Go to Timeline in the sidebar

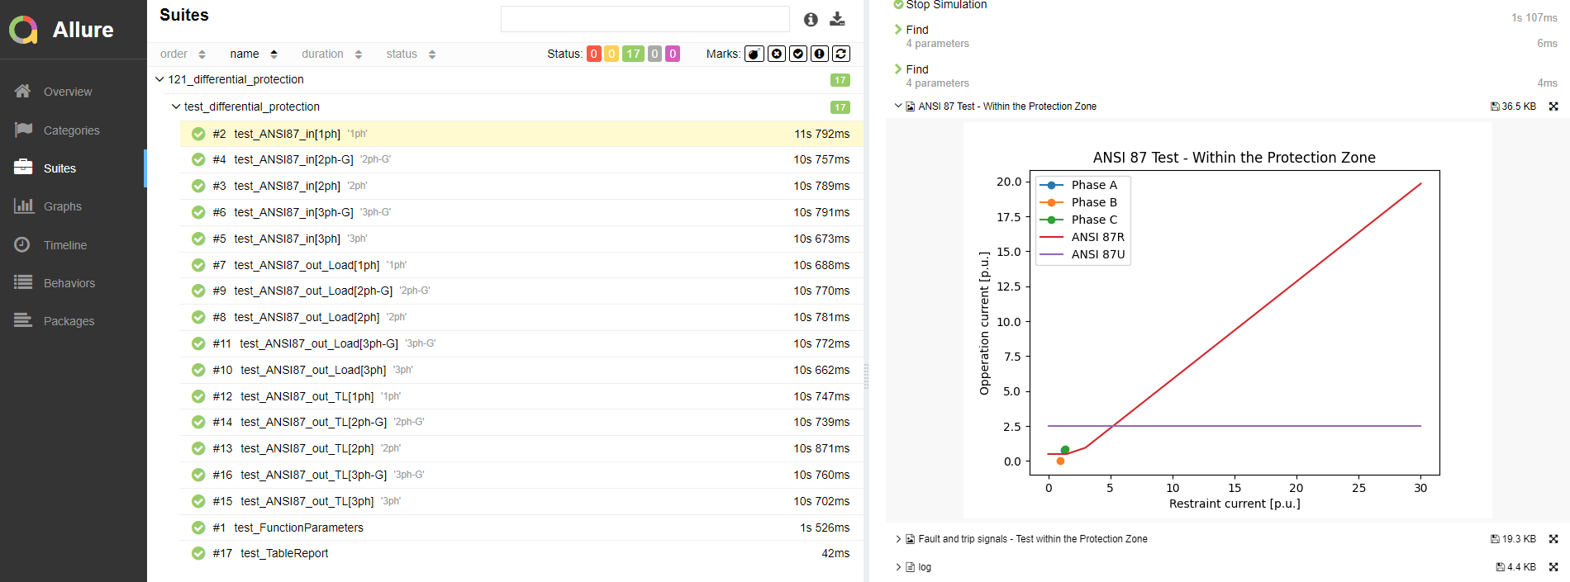point(64,245)
